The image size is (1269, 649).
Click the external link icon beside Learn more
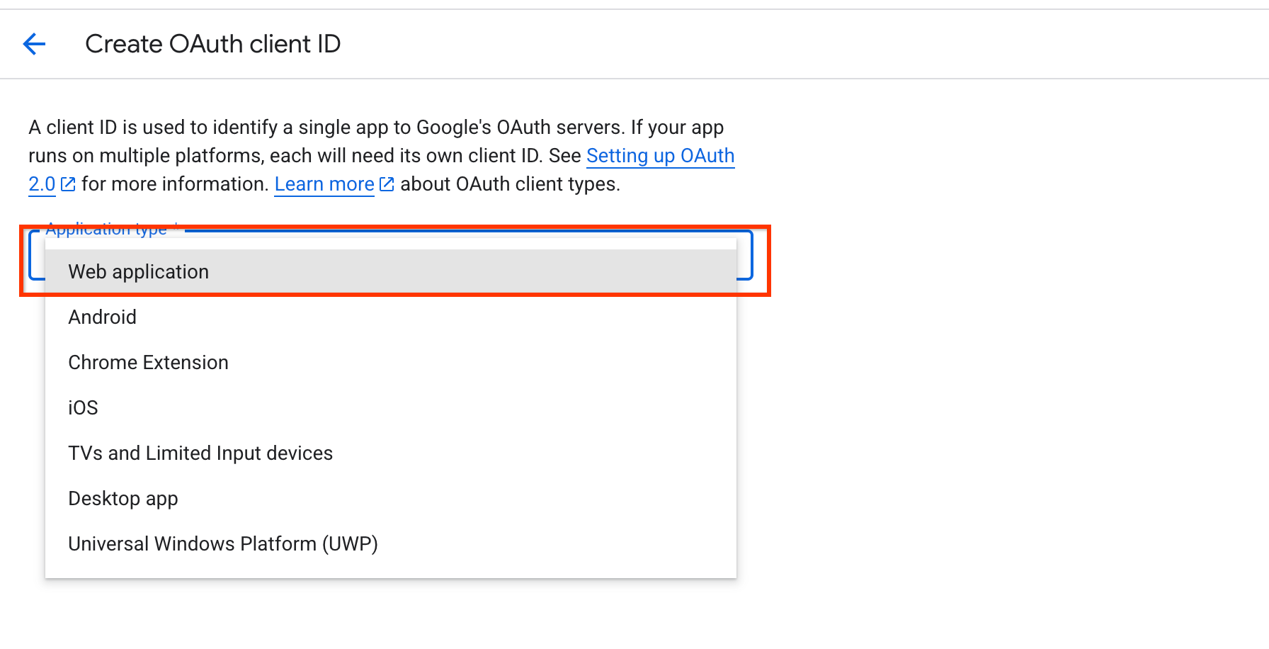(386, 184)
